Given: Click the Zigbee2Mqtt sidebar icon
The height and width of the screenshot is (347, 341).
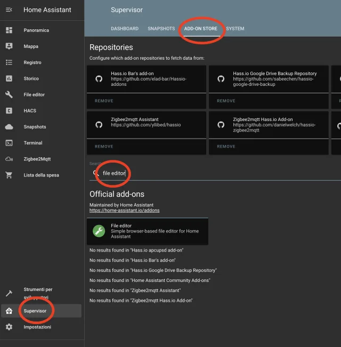Looking at the screenshot, I should [9, 159].
